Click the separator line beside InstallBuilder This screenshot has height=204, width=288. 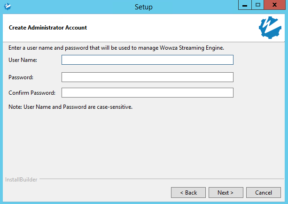click(x=160, y=179)
